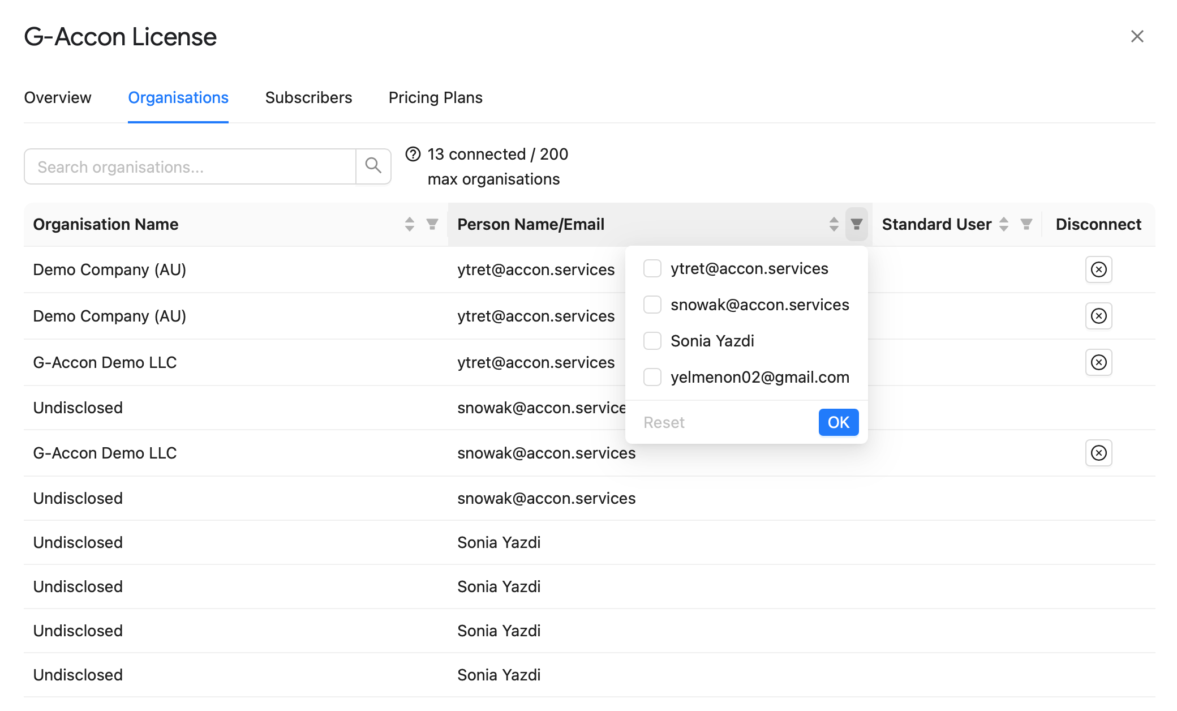Disconnect the first Demo Company (AU) row
This screenshot has height=711, width=1177.
click(1099, 269)
